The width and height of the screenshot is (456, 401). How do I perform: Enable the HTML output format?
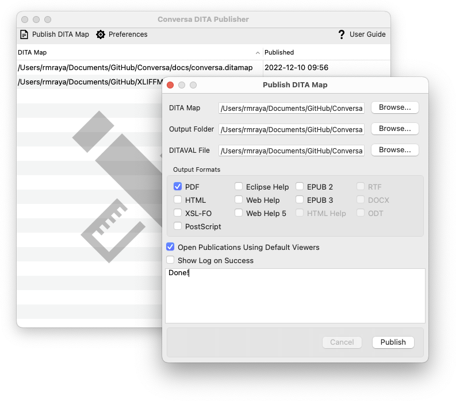tap(178, 199)
